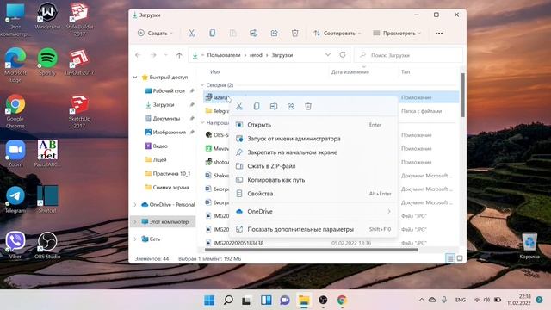Choose Копировать как путь
Image resolution: width=551 pixels, height=310 pixels.
point(313,180)
